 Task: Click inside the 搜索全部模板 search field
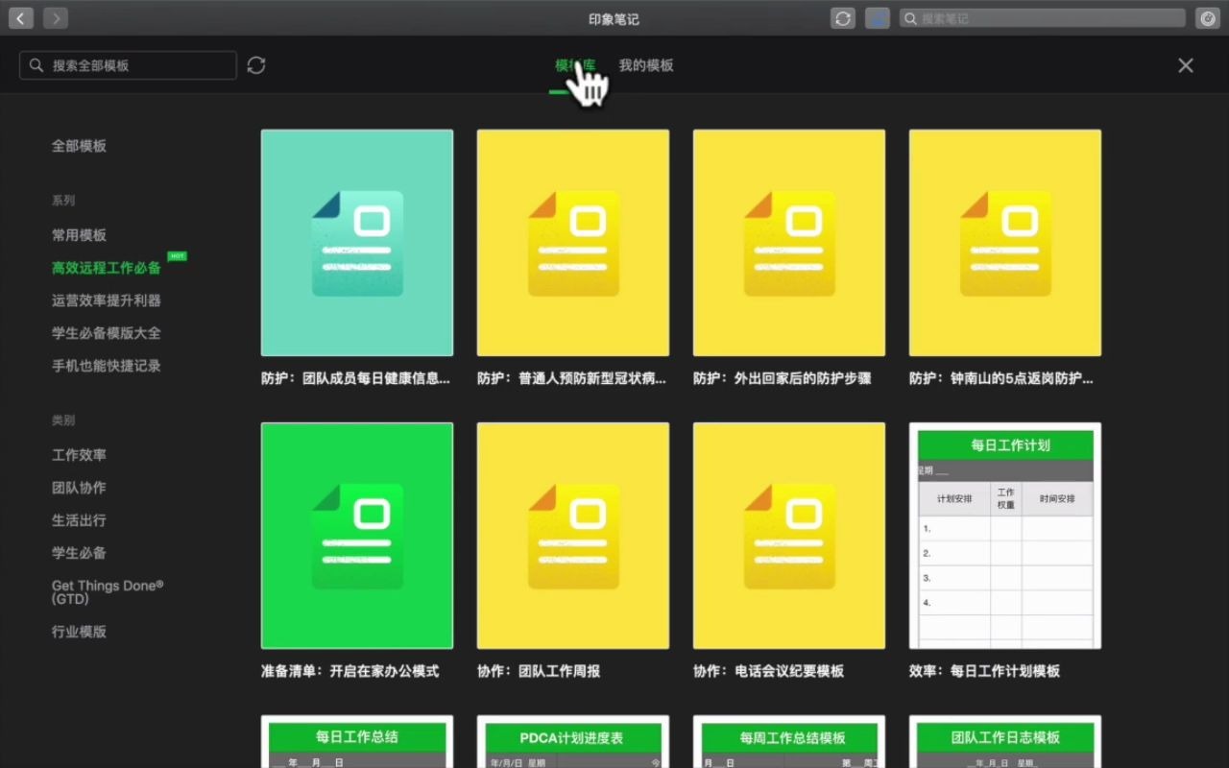[128, 65]
